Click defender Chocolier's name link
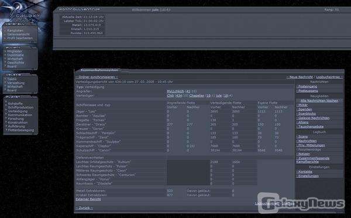 click(x=197, y=96)
